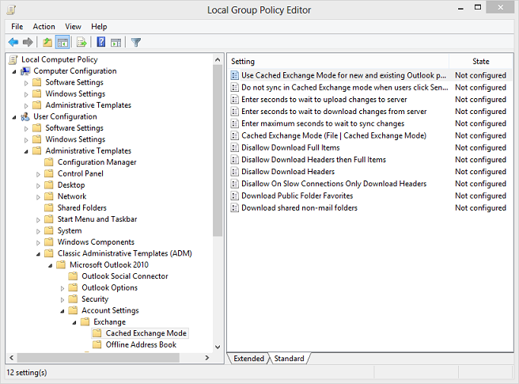Screen dimensions: 519x384
Task: Expand the Windows Components node
Action: pos(38,242)
